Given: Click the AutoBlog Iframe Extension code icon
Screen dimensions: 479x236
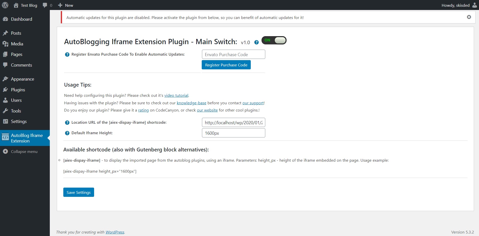Looking at the screenshot, I should tap(5, 137).
